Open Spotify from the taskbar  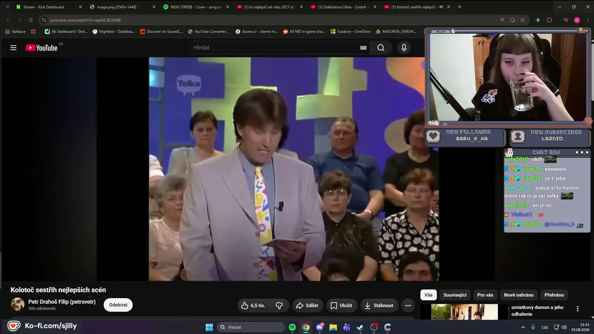pyautogui.click(x=292, y=327)
